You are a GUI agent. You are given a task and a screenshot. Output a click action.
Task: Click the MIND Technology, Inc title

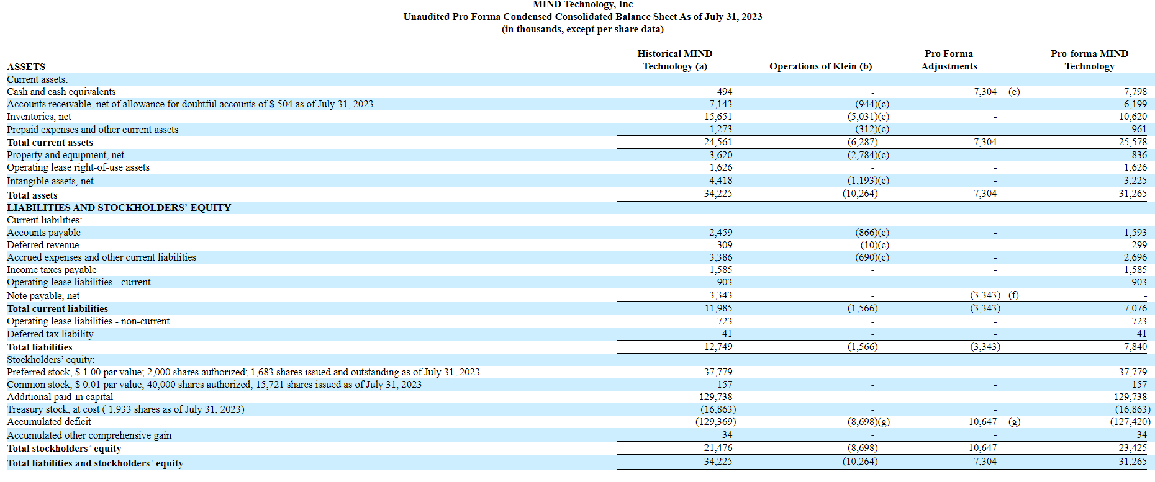(x=582, y=4)
